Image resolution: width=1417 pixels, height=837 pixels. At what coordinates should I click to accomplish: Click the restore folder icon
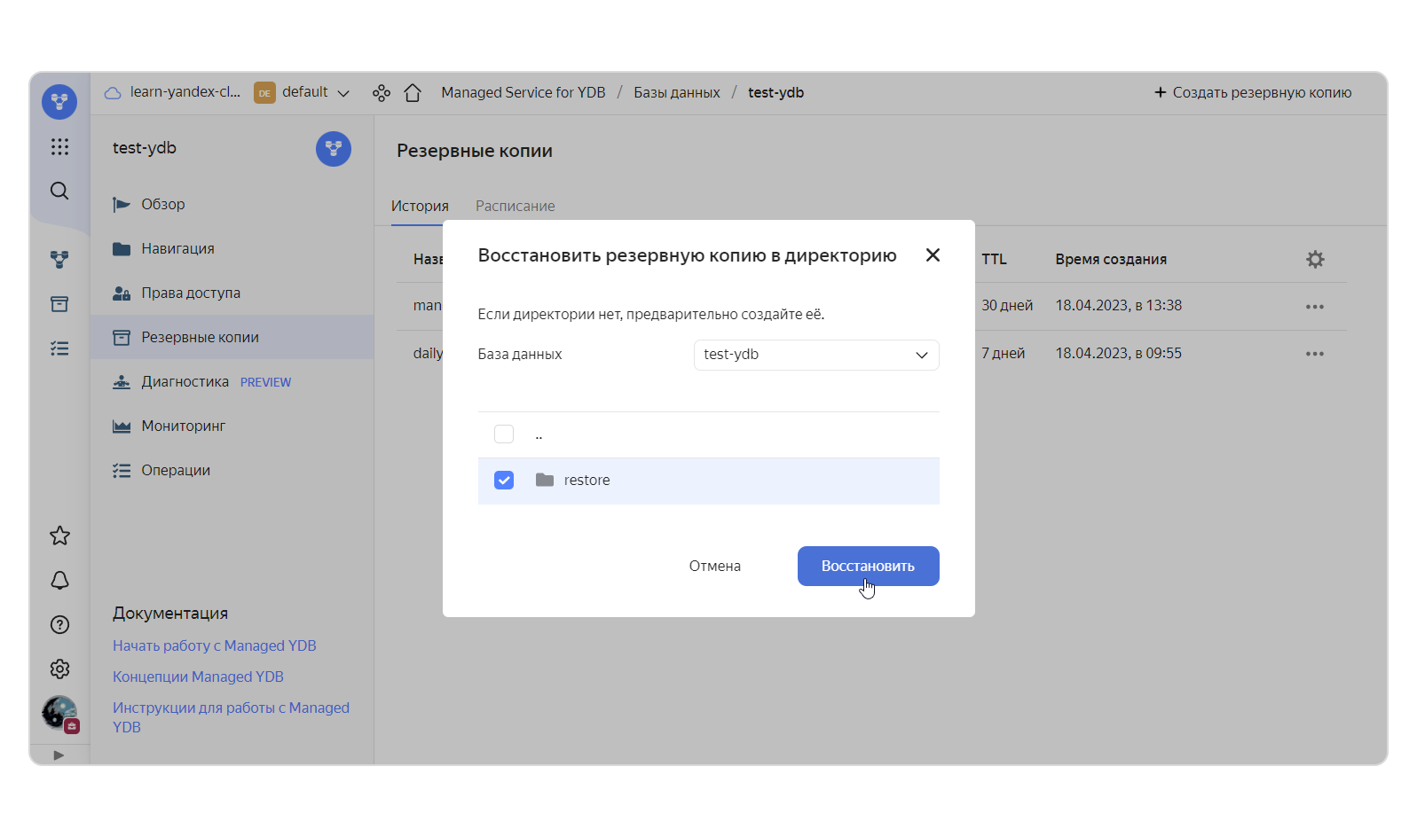pyautogui.click(x=545, y=480)
